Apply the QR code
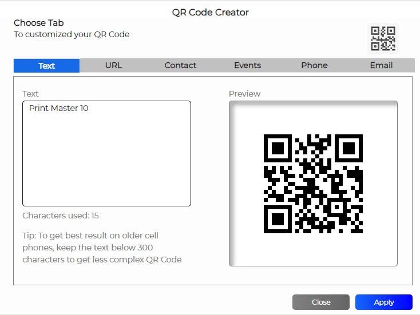This screenshot has width=420, height=315. tap(384, 302)
